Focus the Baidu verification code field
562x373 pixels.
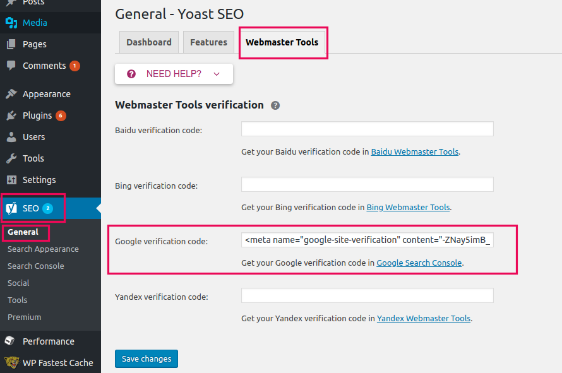367,129
